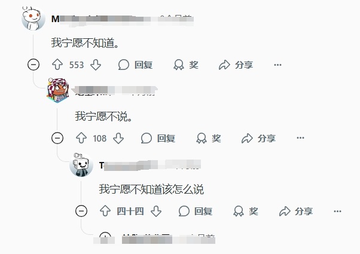Downvote the comment with 553 votes
The height and width of the screenshot is (254, 360).
[96, 65]
